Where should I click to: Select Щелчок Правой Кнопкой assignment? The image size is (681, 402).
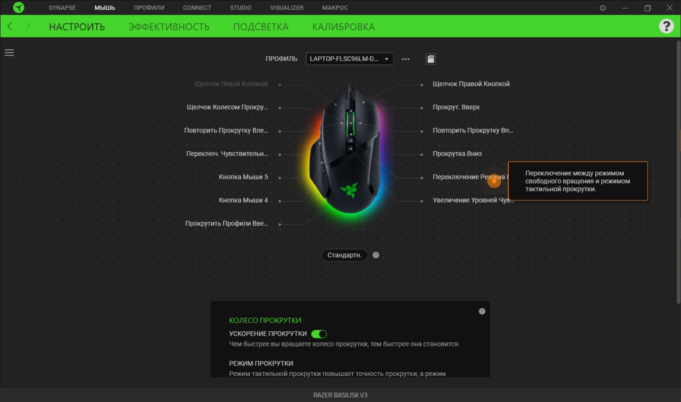pos(471,84)
